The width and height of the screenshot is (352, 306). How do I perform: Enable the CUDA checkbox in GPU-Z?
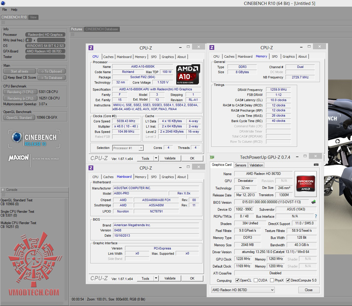[x=256, y=280]
